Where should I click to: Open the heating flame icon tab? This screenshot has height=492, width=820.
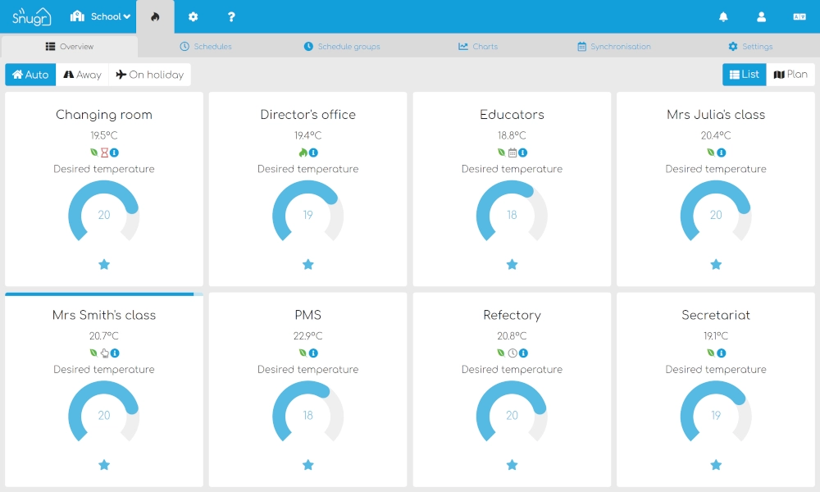155,16
